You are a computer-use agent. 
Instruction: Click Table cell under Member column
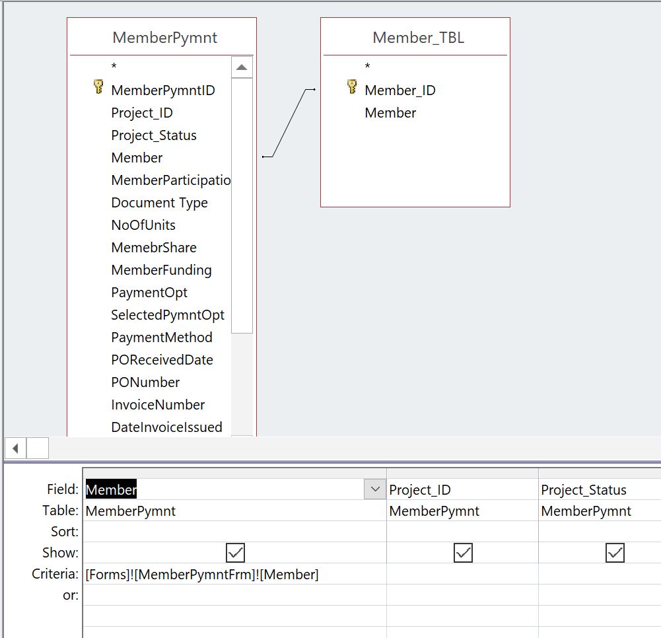(235, 511)
